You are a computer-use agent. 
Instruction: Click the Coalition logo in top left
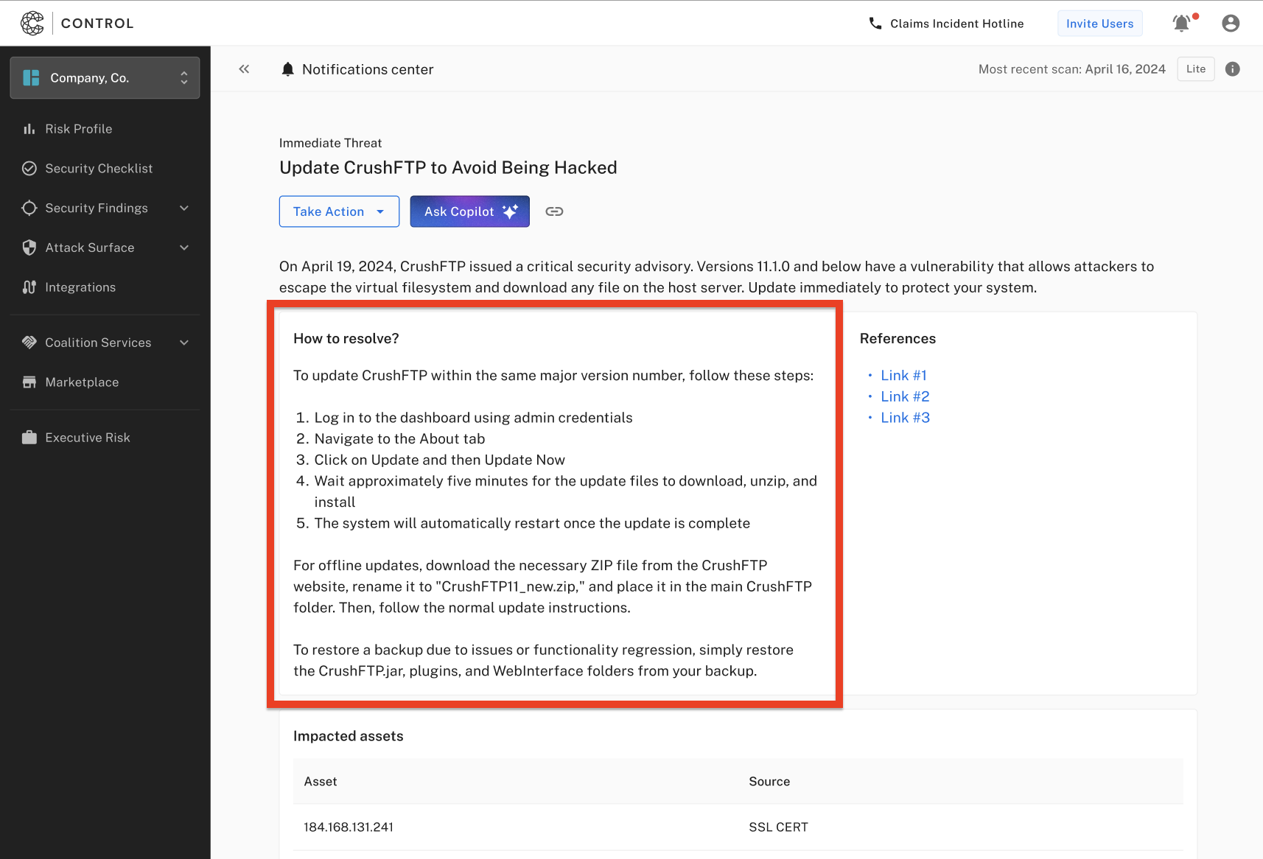click(x=32, y=24)
